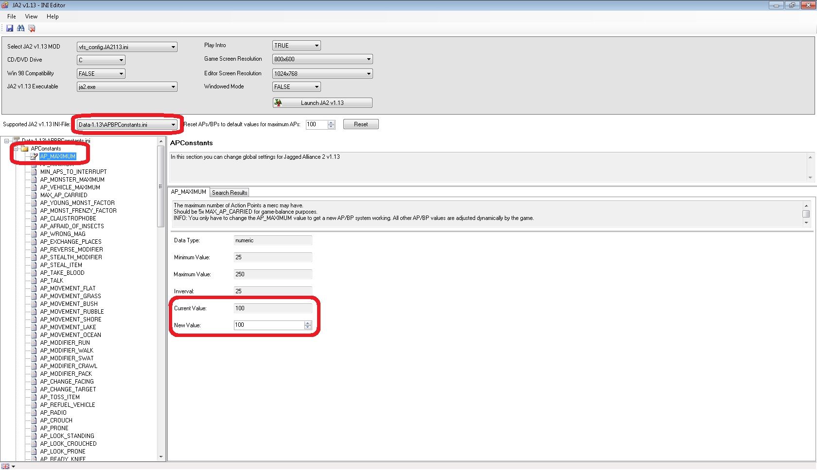817x470 pixels.
Task: Open the Supported INI-File dropdown
Action: click(x=173, y=125)
